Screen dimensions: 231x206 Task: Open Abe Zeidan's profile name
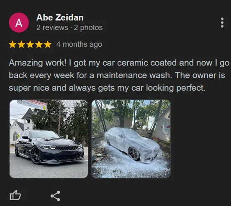point(60,18)
